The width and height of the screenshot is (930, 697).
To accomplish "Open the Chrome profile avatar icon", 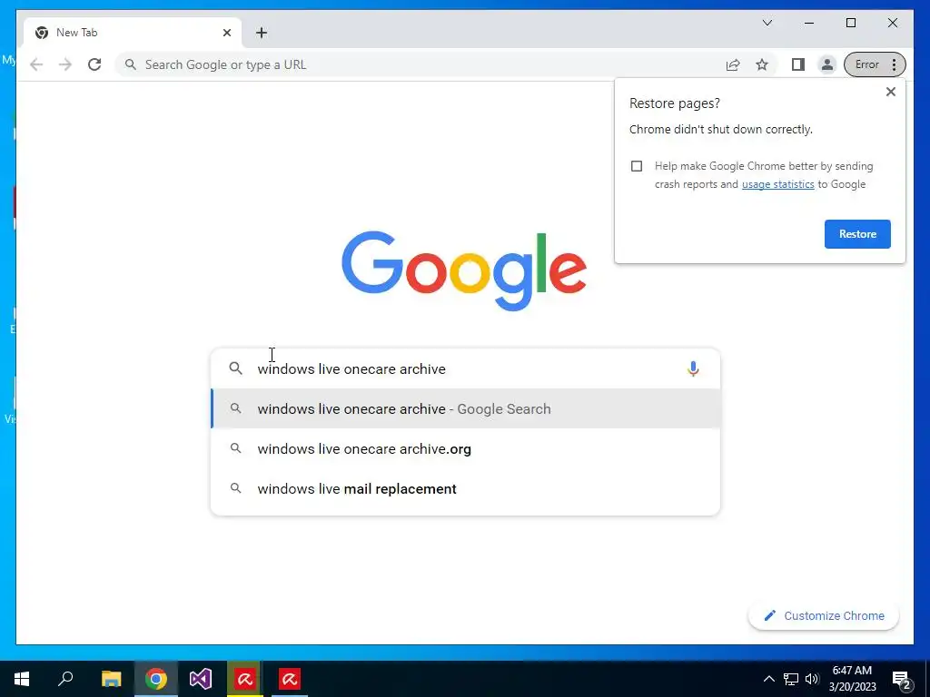I will pos(826,64).
